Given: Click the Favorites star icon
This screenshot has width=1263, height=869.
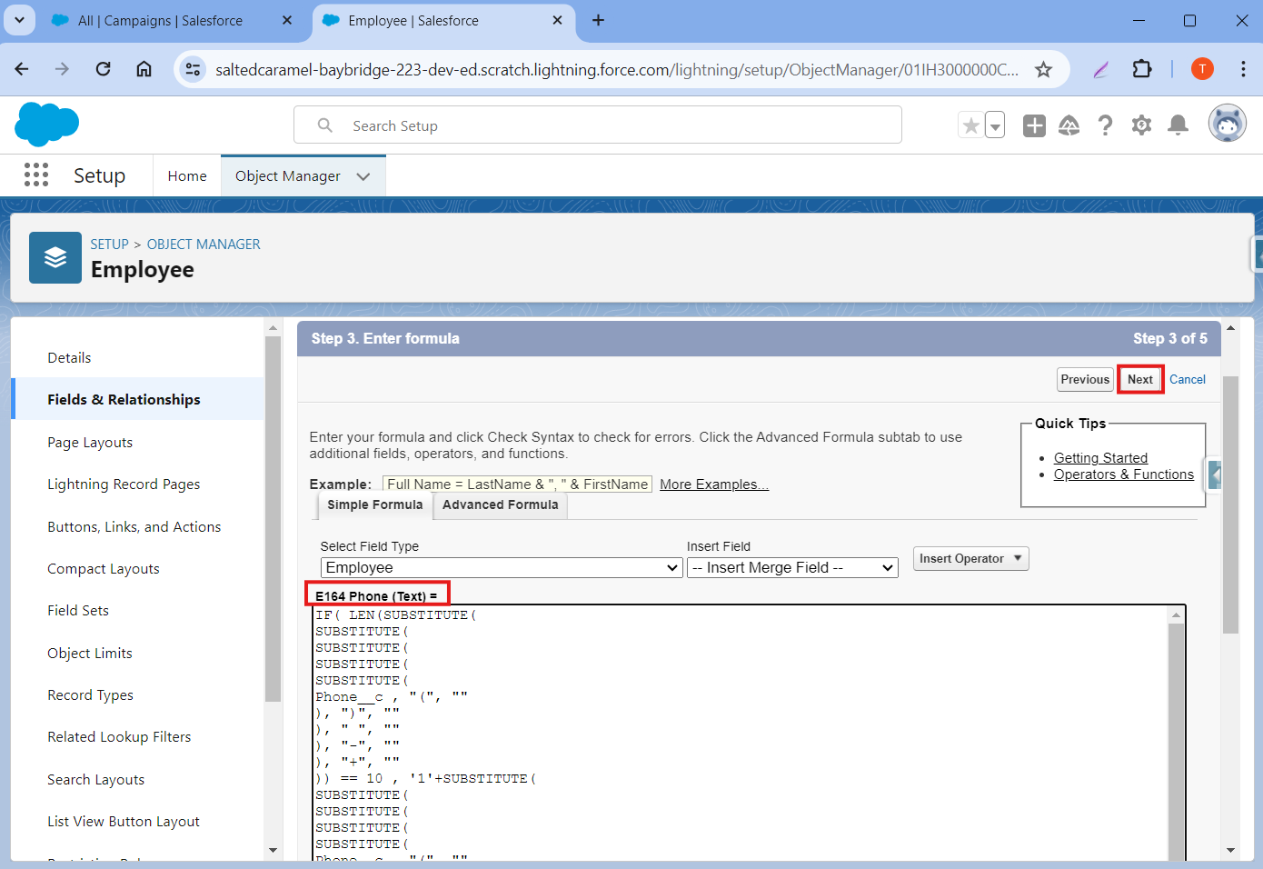Looking at the screenshot, I should (x=971, y=125).
